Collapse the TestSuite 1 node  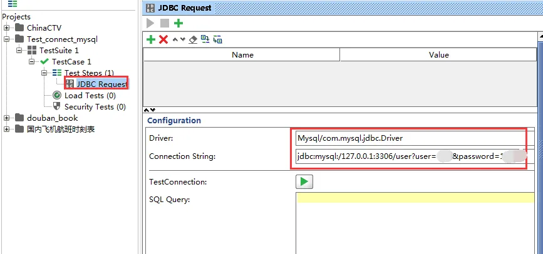(19, 50)
